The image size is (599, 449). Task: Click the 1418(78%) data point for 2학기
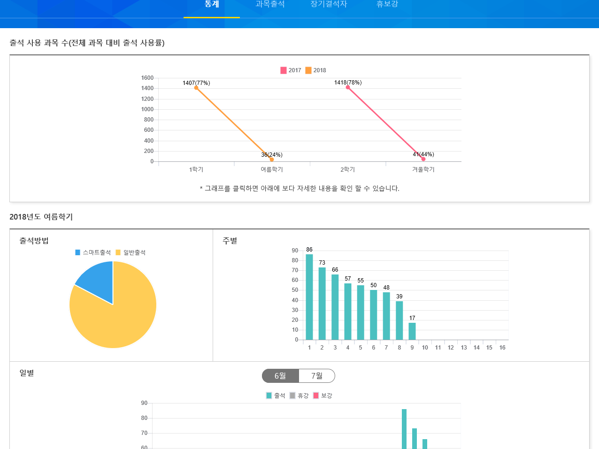pos(348,87)
